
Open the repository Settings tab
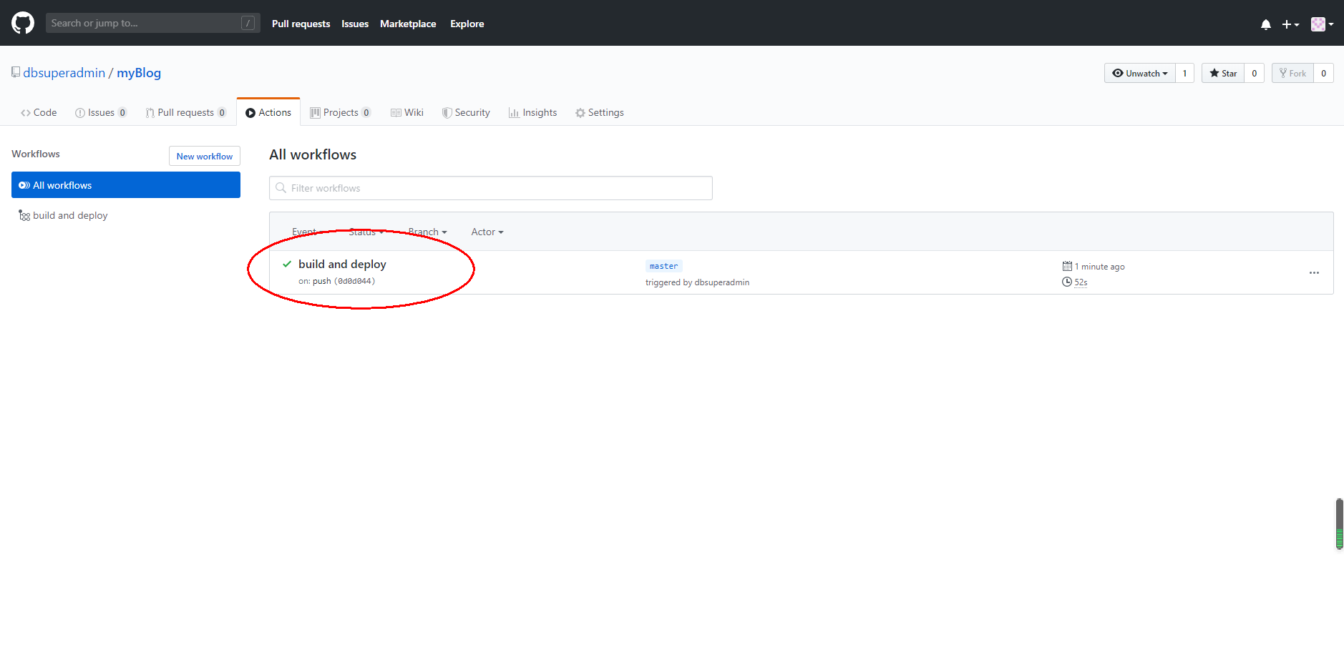pyautogui.click(x=600, y=112)
